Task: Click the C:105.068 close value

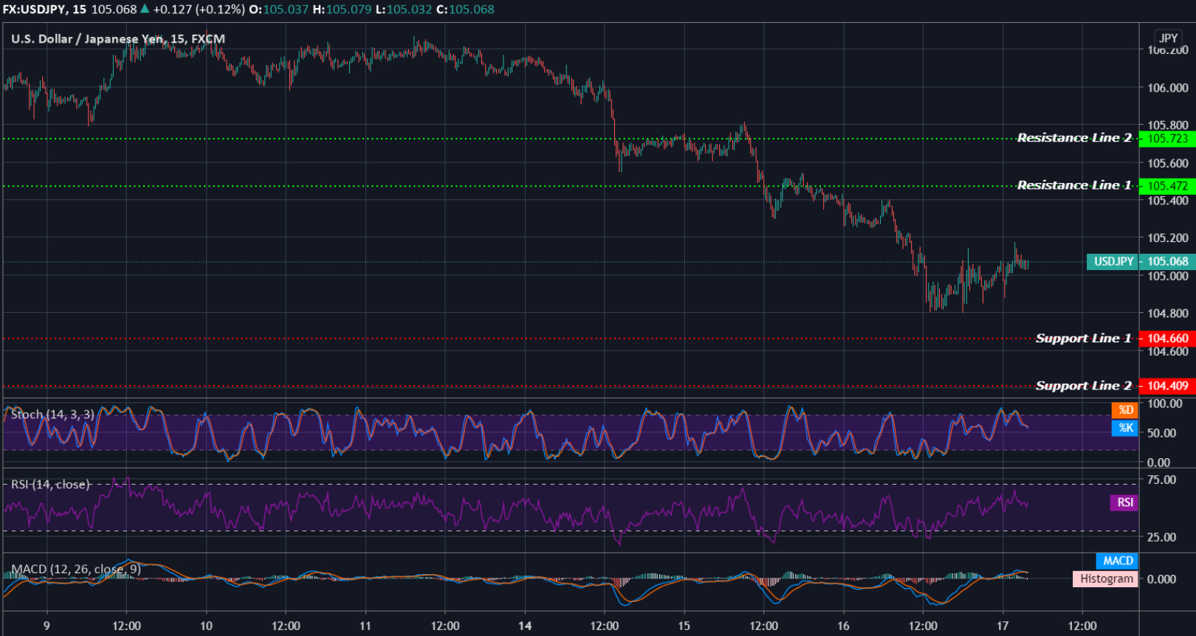Action: pyautogui.click(x=466, y=10)
